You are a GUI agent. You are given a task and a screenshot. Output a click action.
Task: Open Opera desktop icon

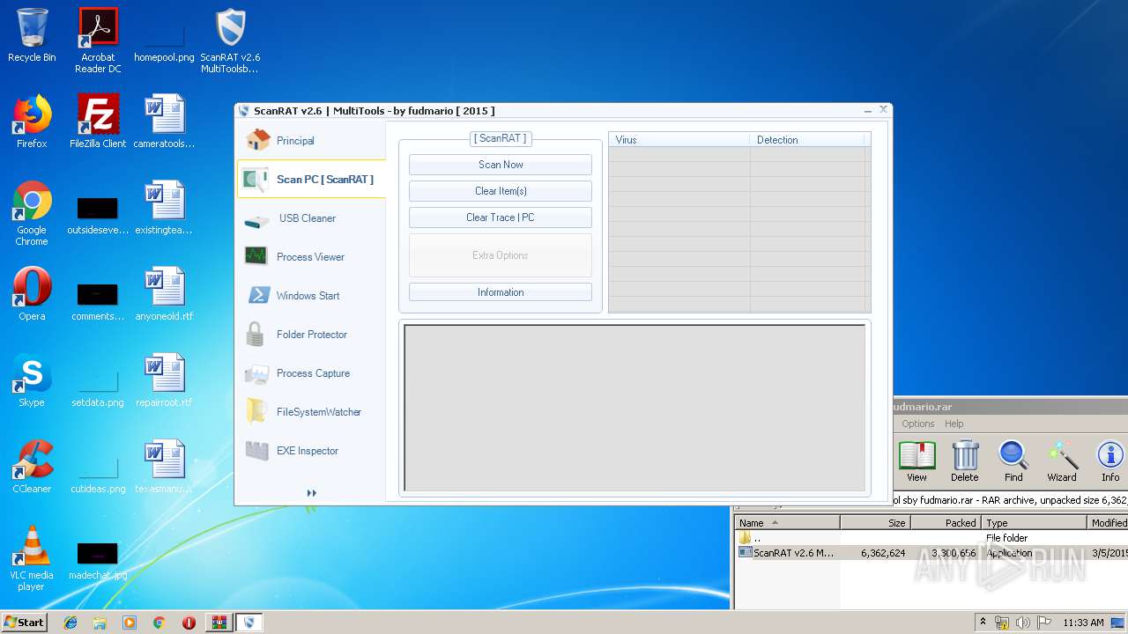32,294
